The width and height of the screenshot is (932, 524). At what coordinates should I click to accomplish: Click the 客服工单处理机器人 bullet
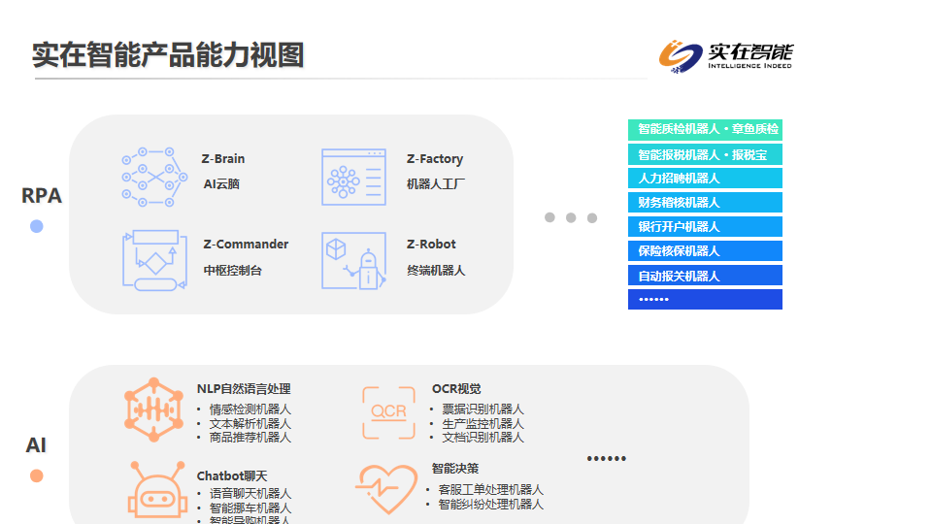(x=490, y=489)
